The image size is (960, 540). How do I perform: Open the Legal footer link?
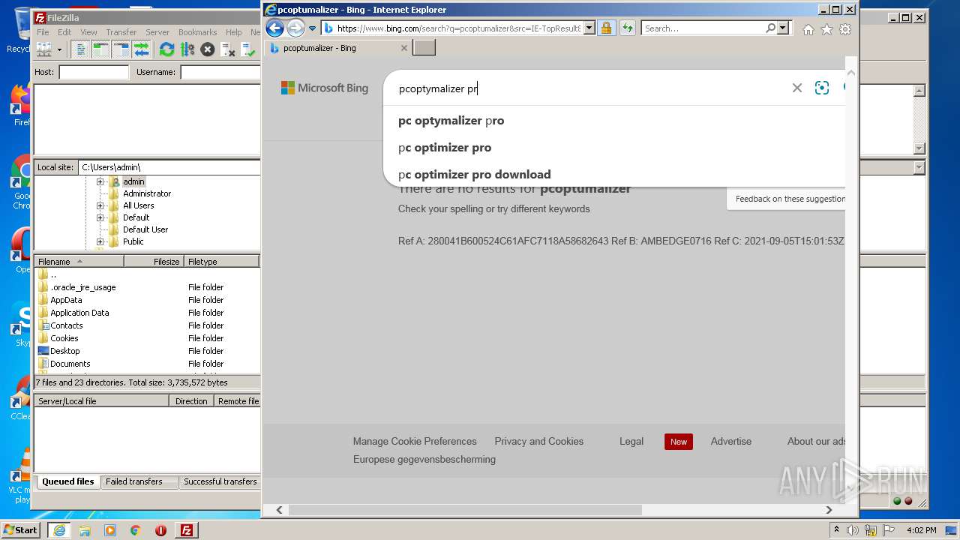click(631, 441)
